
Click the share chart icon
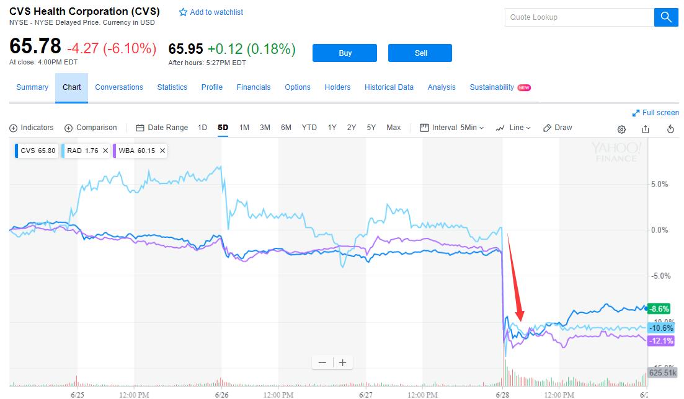646,129
